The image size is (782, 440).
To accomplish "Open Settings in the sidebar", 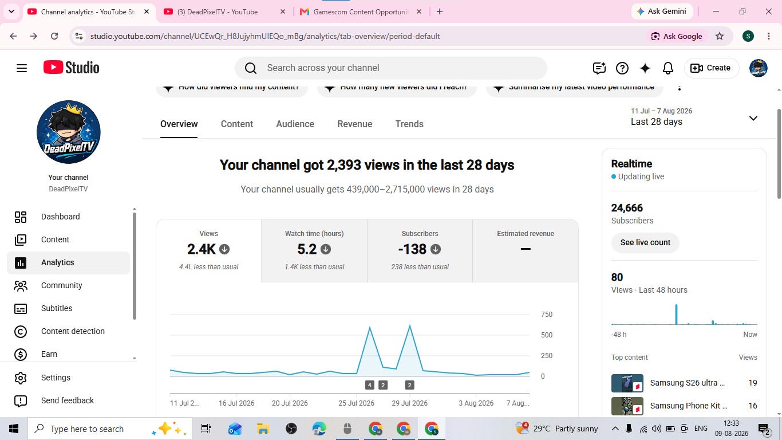I will click(69, 378).
